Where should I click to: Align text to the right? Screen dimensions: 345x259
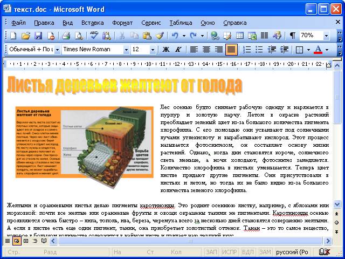click(x=219, y=49)
